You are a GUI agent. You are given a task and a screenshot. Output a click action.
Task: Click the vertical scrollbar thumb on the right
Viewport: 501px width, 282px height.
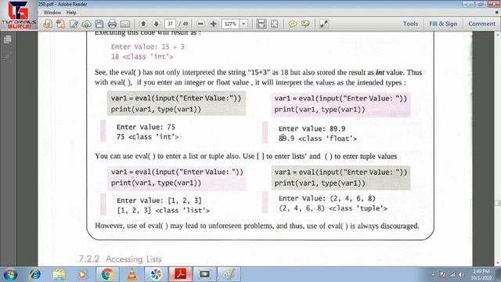click(498, 203)
